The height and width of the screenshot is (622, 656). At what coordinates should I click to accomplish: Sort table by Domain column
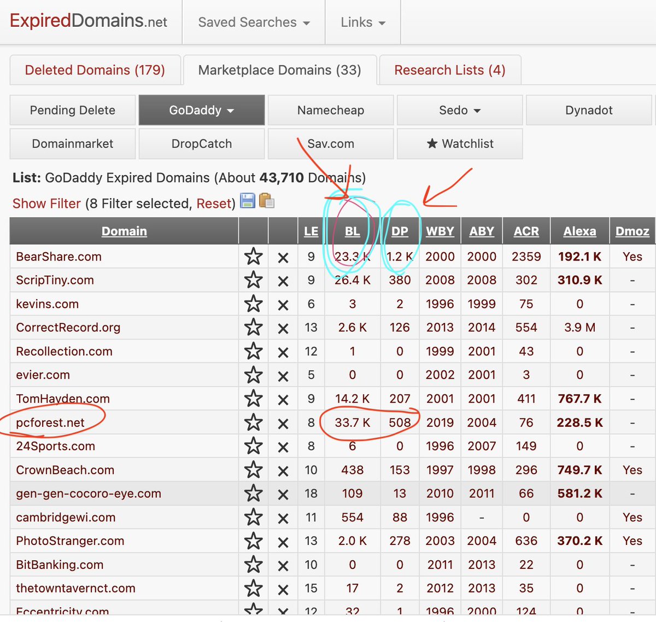tap(124, 231)
